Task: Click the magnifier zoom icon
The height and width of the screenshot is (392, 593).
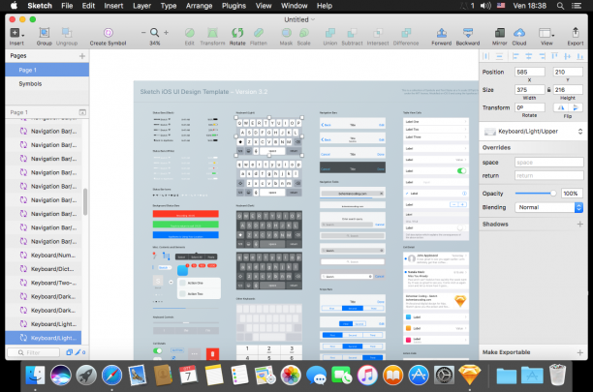Action: tap(154, 33)
